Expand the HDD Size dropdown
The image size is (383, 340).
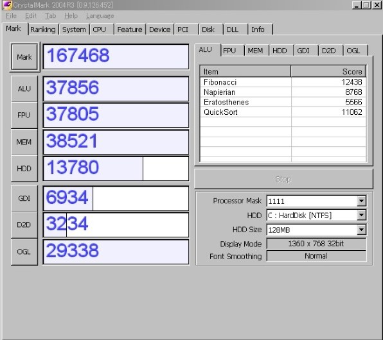[361, 230]
